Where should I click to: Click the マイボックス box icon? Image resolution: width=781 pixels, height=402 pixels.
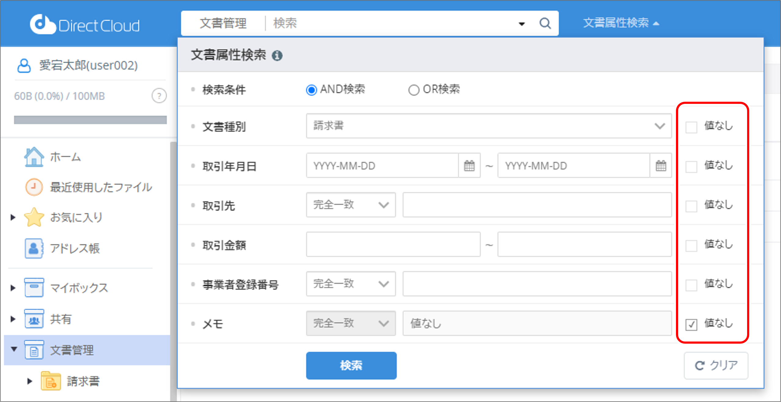pos(34,287)
